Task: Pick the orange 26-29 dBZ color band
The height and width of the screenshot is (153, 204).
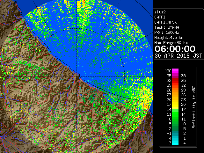Action: click(x=175, y=90)
